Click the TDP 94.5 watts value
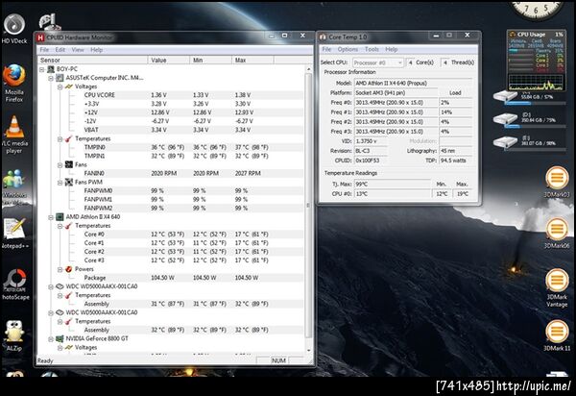The width and height of the screenshot is (576, 396). pyautogui.click(x=456, y=161)
